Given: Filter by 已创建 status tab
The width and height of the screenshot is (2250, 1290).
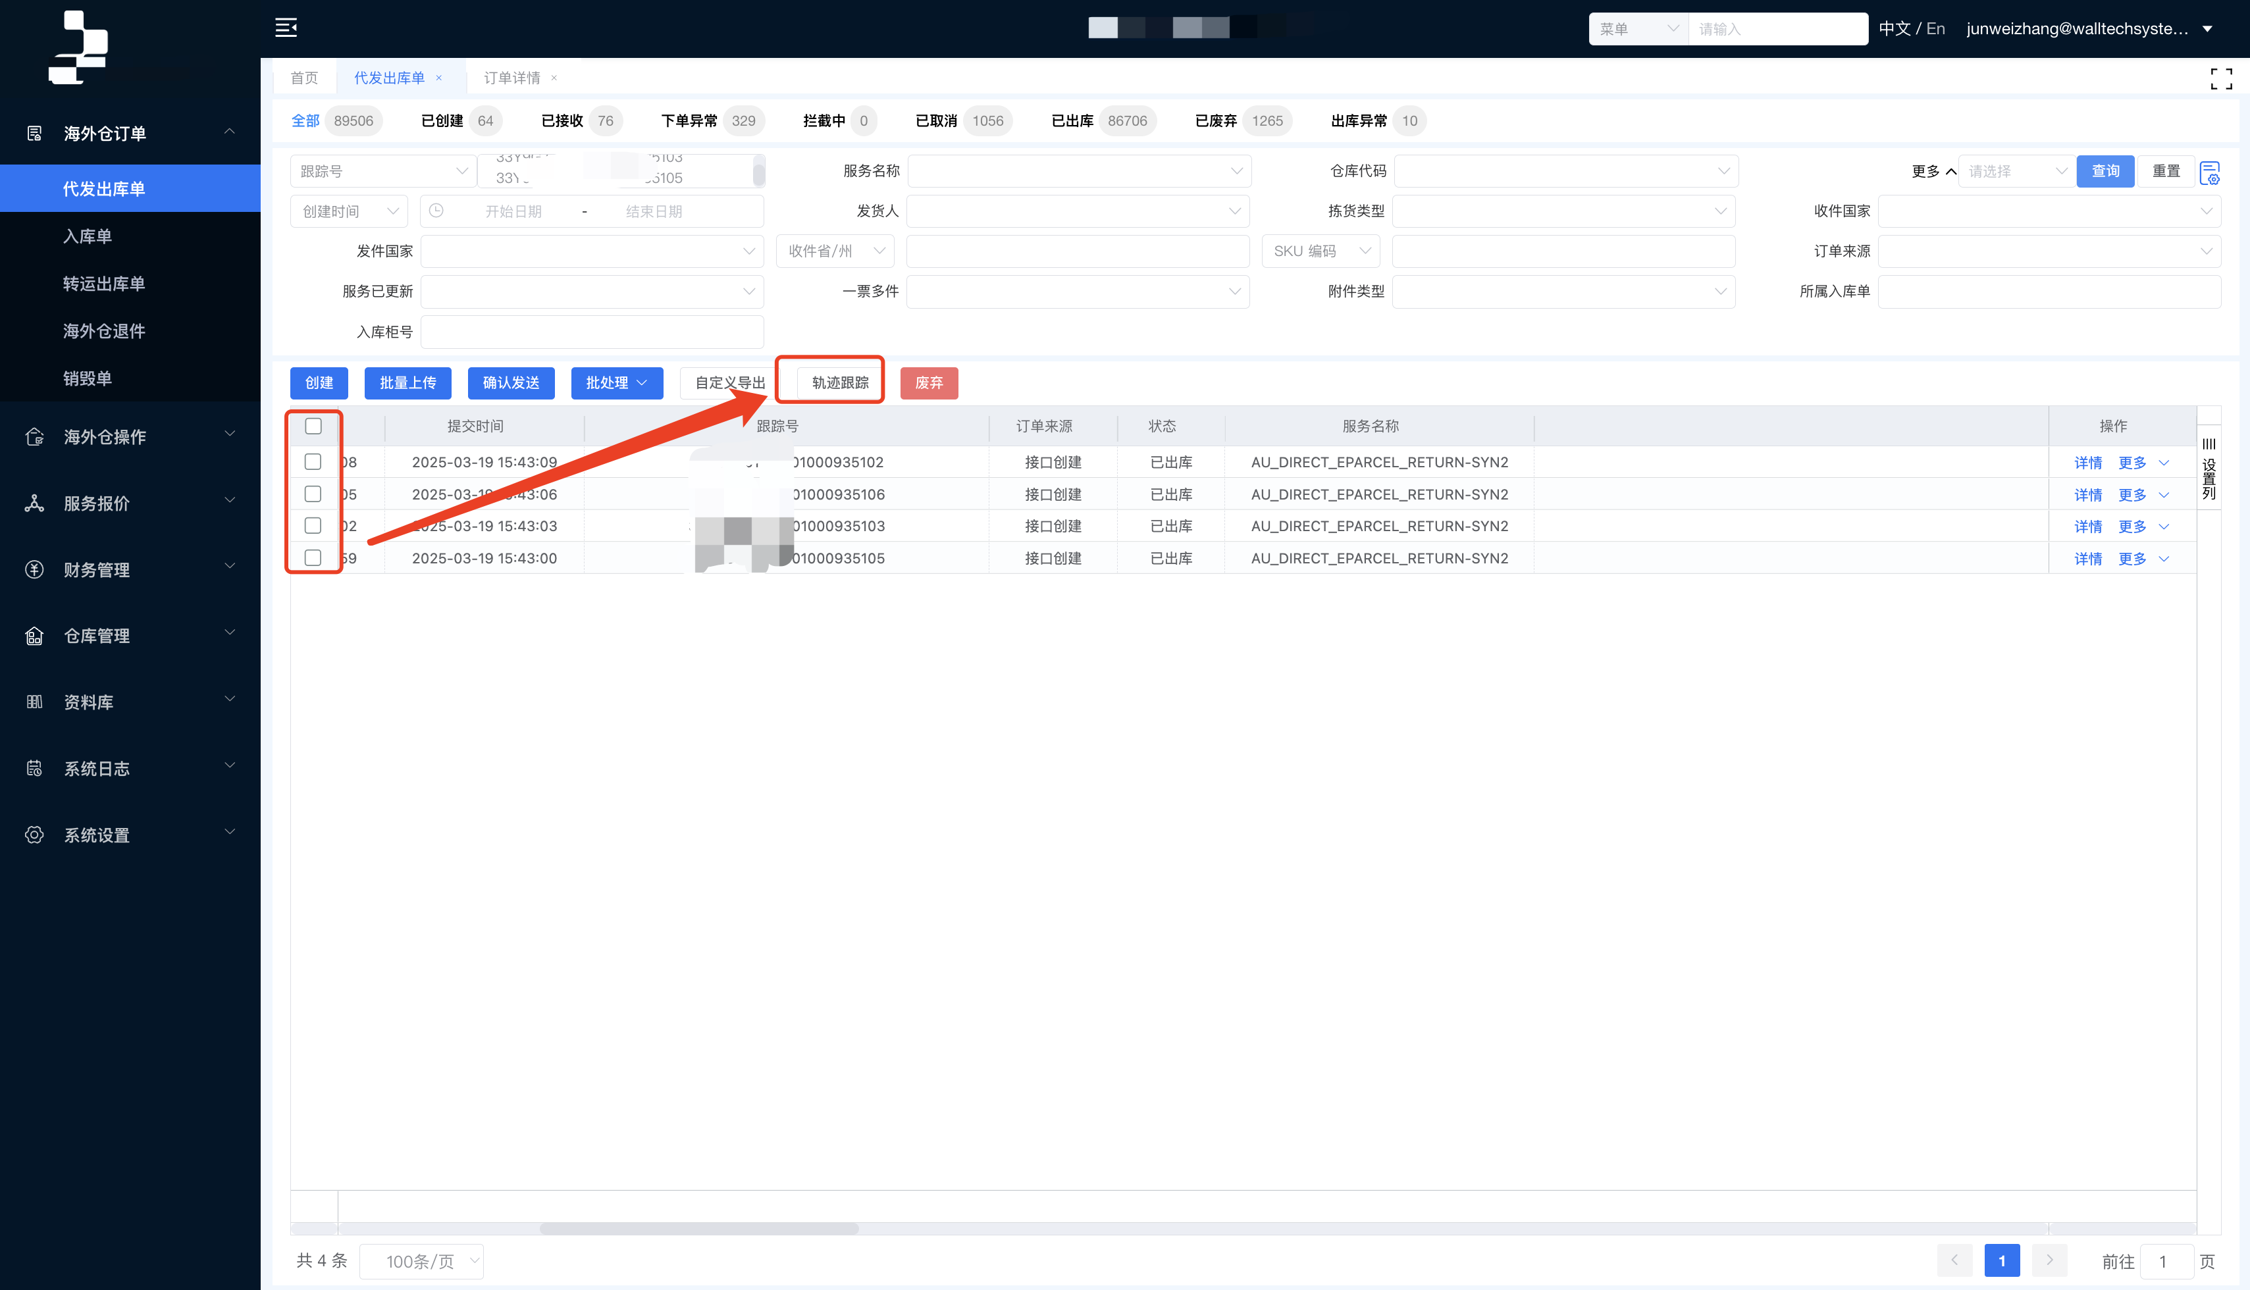Looking at the screenshot, I should click(x=461, y=120).
